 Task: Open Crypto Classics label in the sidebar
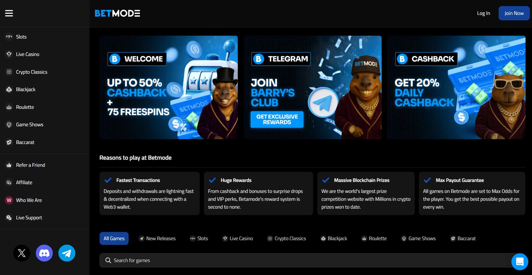coord(32,72)
